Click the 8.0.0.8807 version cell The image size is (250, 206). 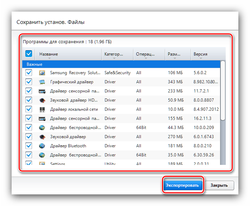click(x=204, y=100)
